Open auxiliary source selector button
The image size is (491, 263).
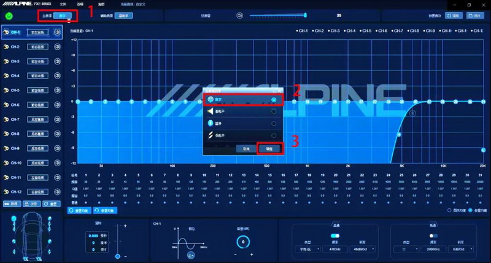pyautogui.click(x=124, y=16)
